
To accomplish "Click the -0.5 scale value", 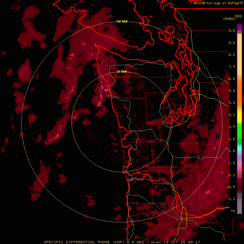I will (x=231, y=187).
